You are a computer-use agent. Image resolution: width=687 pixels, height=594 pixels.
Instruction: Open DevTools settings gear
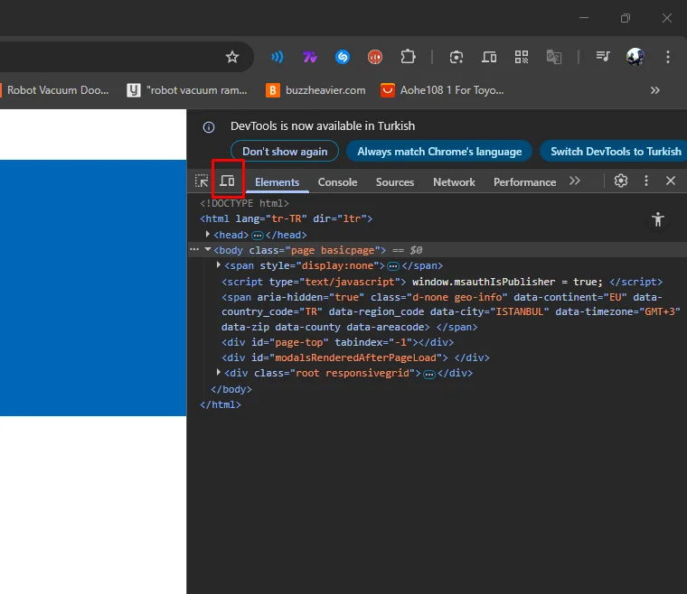point(620,181)
